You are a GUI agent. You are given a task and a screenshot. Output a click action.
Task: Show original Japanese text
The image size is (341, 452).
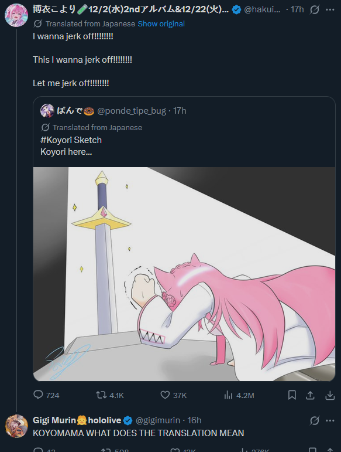pos(161,23)
